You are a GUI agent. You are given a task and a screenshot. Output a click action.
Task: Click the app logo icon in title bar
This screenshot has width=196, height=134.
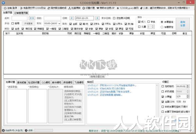[4, 3]
